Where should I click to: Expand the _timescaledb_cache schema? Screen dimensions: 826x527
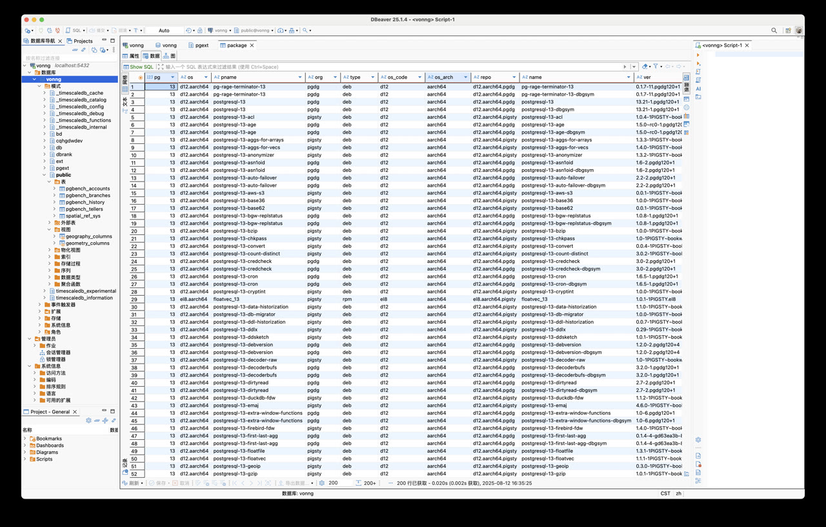click(x=45, y=93)
